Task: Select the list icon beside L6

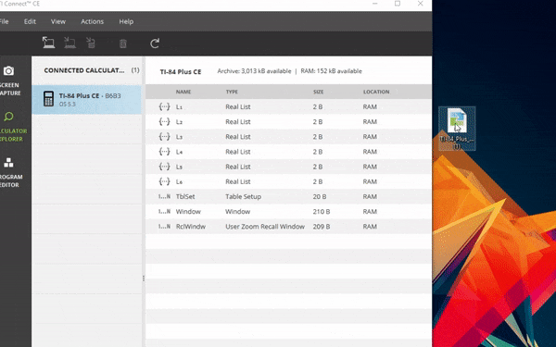Action: tap(164, 181)
